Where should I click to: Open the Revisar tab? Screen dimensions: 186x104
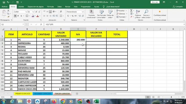[x=68, y=7]
